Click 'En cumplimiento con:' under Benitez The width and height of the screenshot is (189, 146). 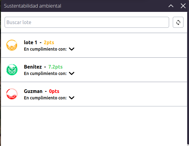click(45, 73)
